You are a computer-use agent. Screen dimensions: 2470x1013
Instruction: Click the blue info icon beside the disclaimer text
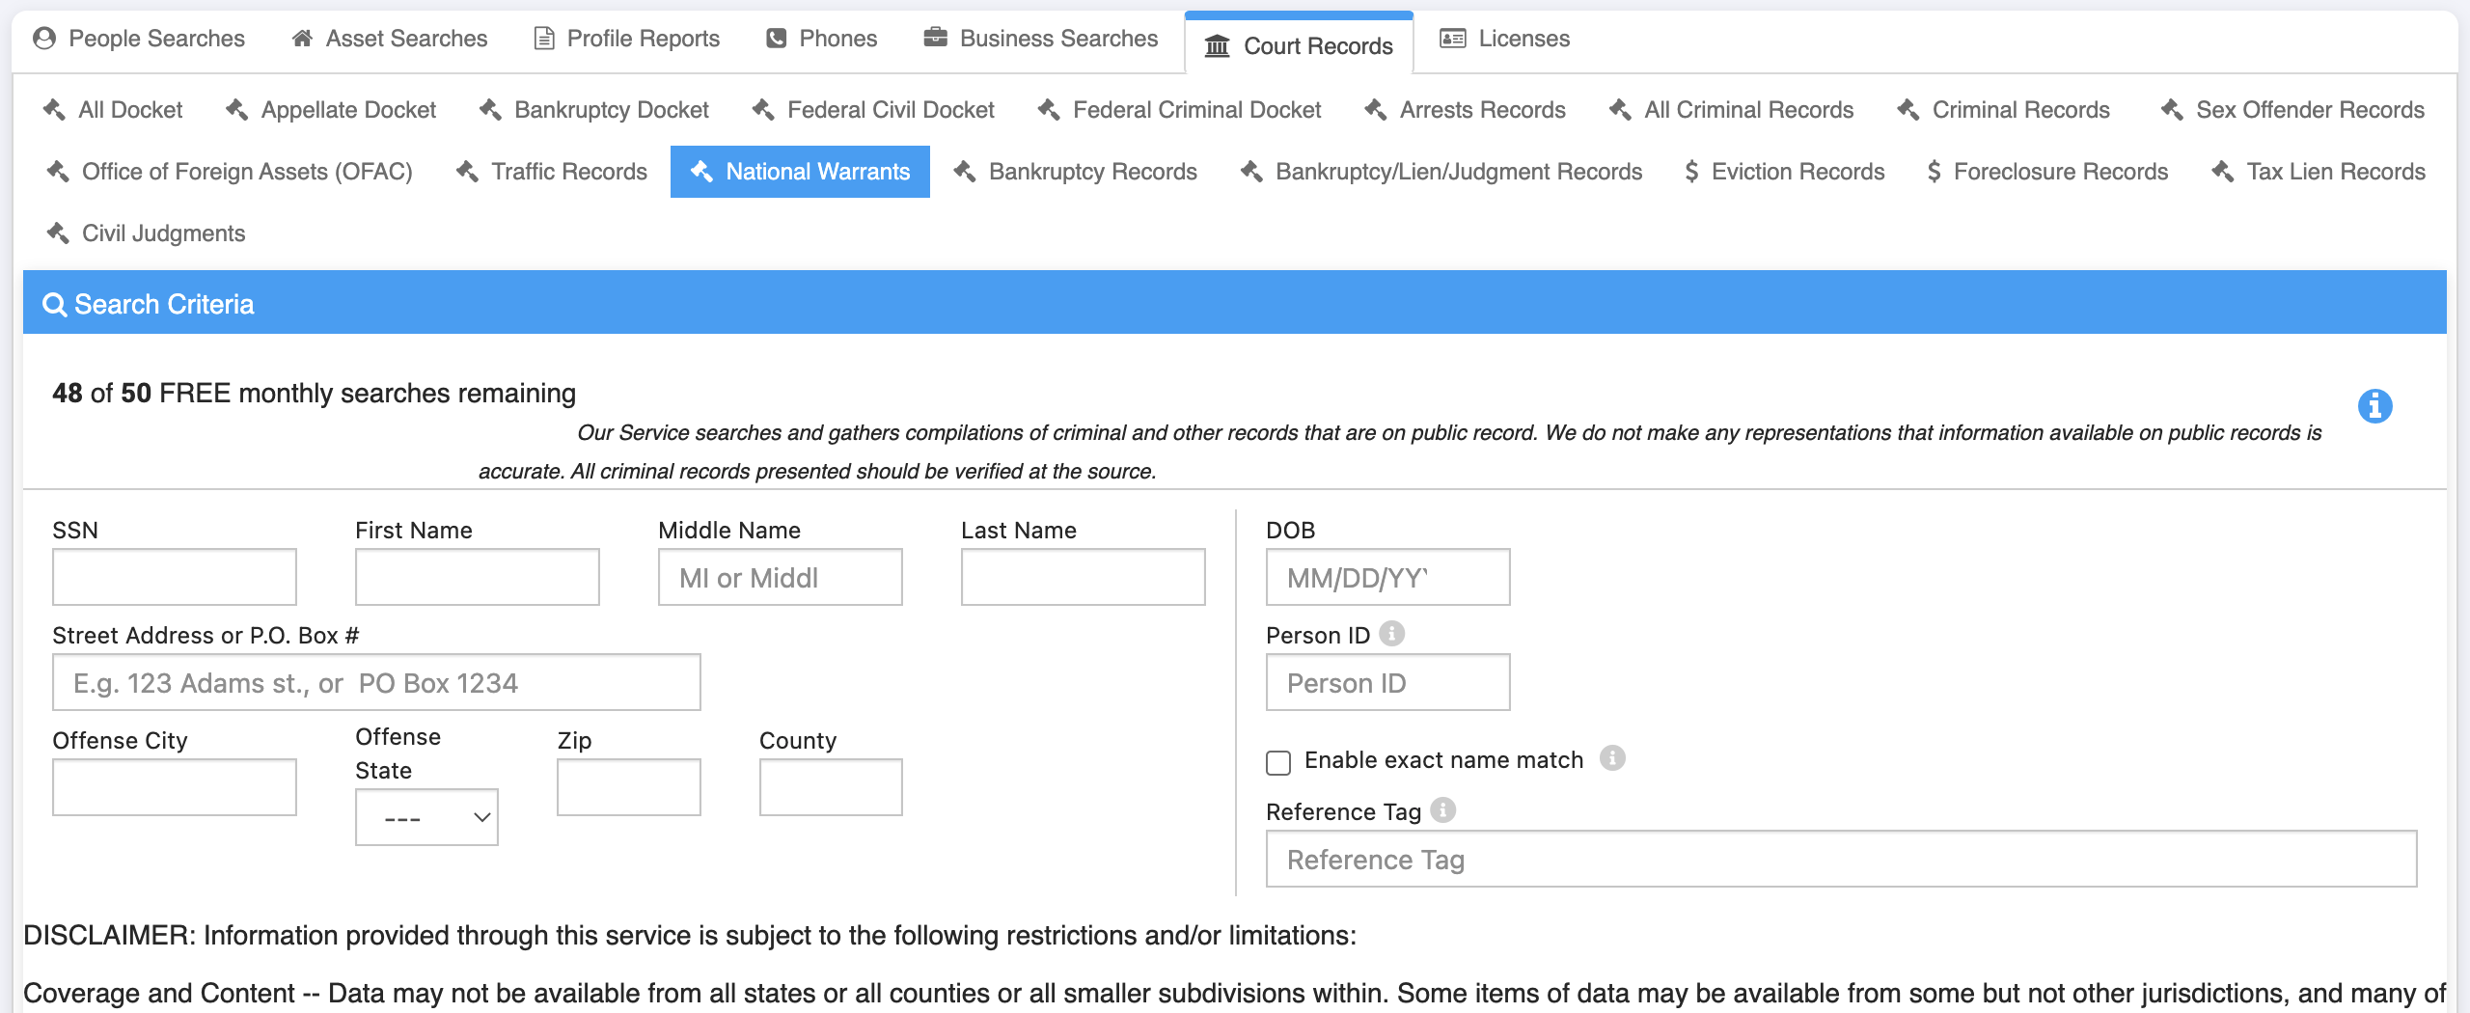pyautogui.click(x=2374, y=406)
